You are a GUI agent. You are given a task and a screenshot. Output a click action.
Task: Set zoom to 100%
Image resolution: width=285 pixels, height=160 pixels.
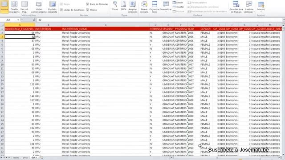click(x=123, y=6)
